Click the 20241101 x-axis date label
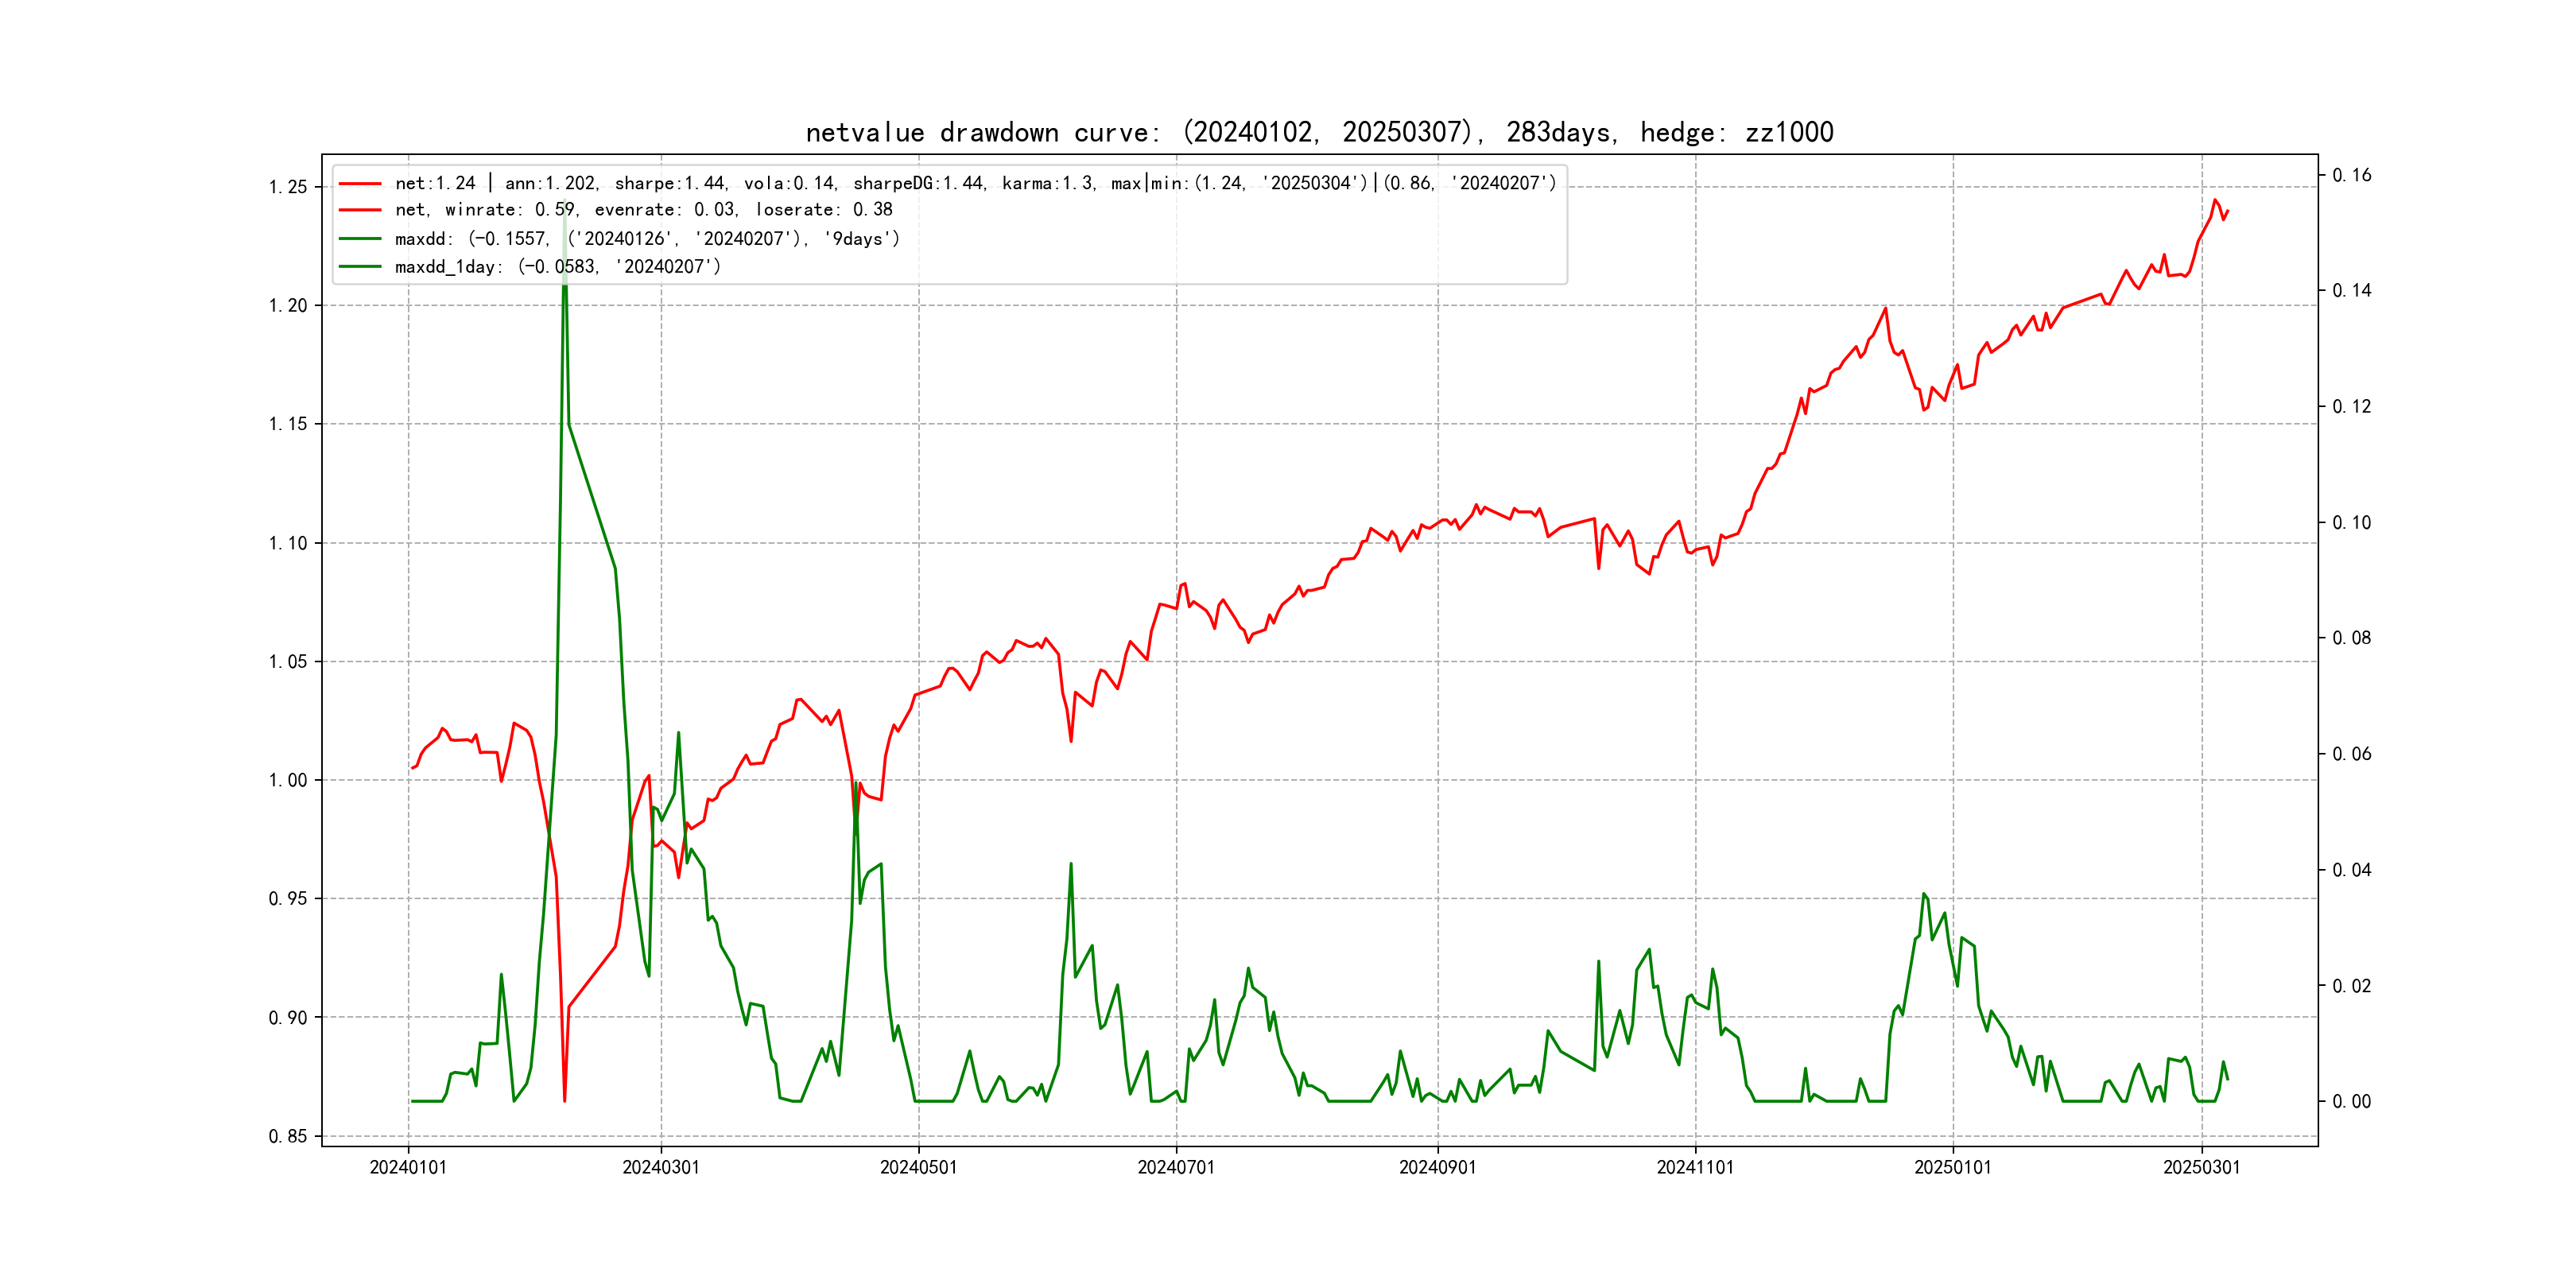This screenshot has width=2576, height=1288. (1695, 1168)
